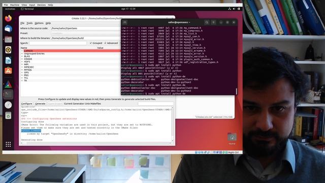Open the VirtualBox Machine menu

coord(15,5)
